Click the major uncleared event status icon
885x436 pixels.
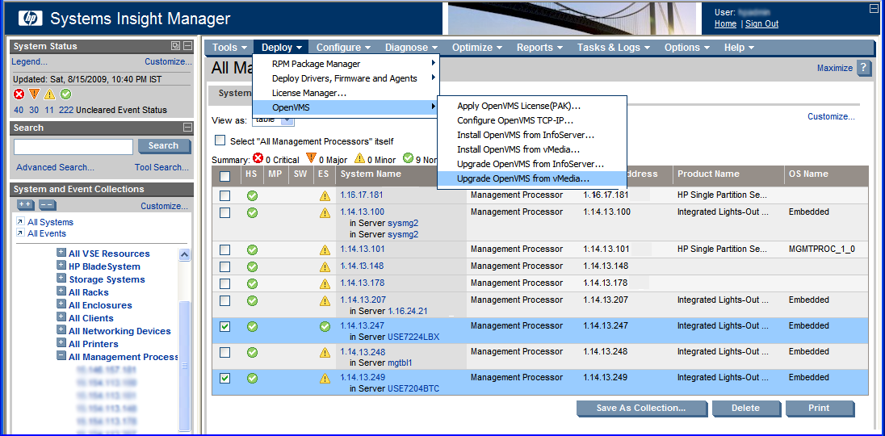34,94
